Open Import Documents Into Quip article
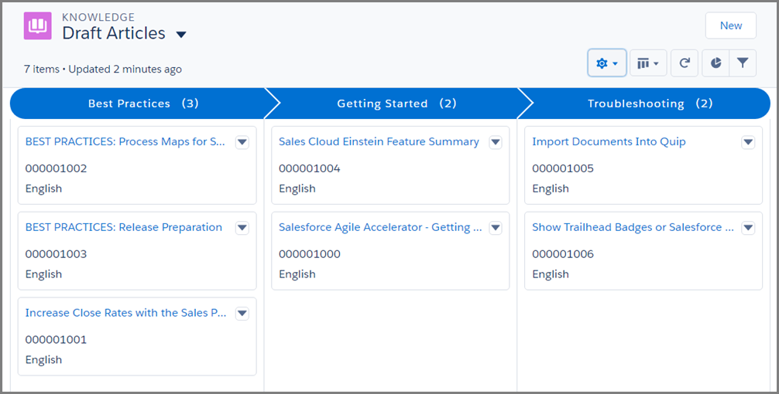The width and height of the screenshot is (779, 394). (609, 142)
